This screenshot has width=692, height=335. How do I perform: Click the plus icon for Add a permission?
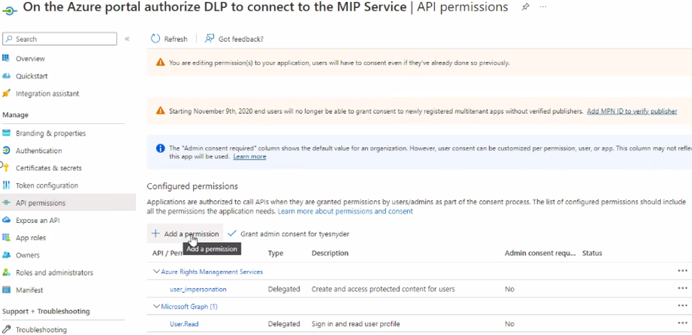[x=155, y=233]
